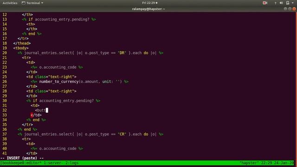Click o.accounting_code on line 23

point(58,67)
